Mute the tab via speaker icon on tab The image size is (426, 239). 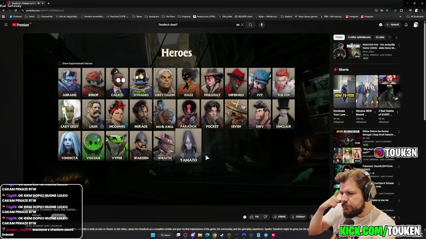[39, 3]
